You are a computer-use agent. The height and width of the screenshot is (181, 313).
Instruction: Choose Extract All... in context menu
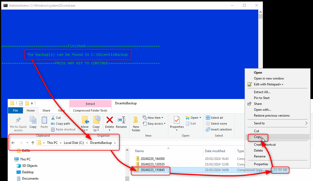[x=278, y=92]
